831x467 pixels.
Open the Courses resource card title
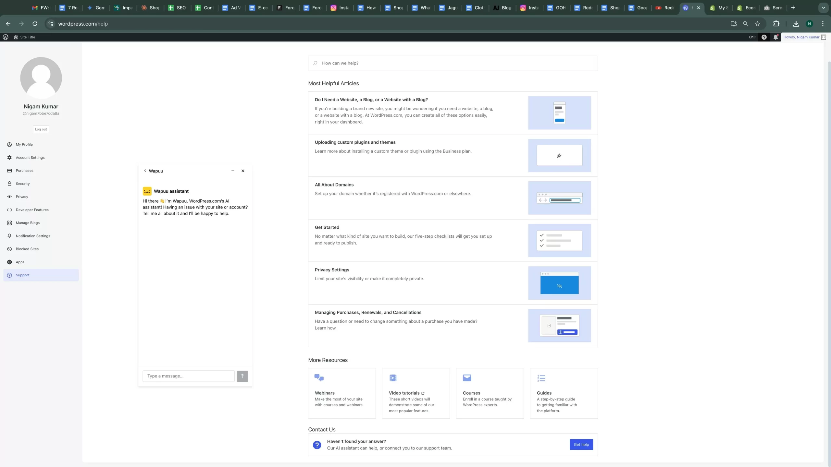[471, 393]
